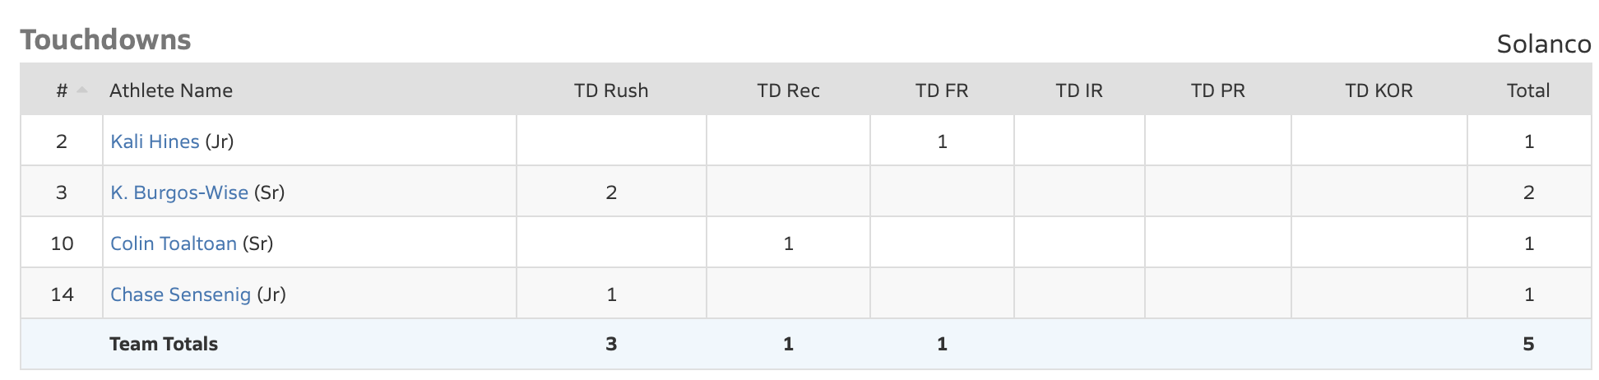Sort table by TD FR column
Image resolution: width=1599 pixels, height=380 pixels.
click(942, 90)
